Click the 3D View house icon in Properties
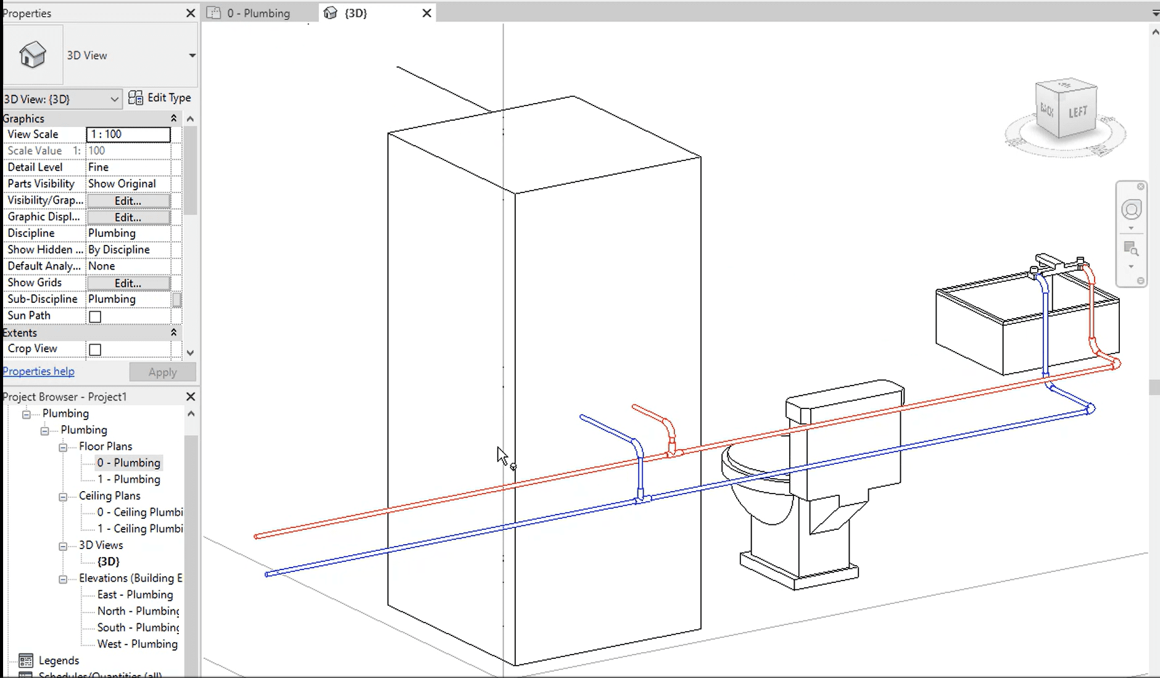This screenshot has height=678, width=1160. (33, 55)
